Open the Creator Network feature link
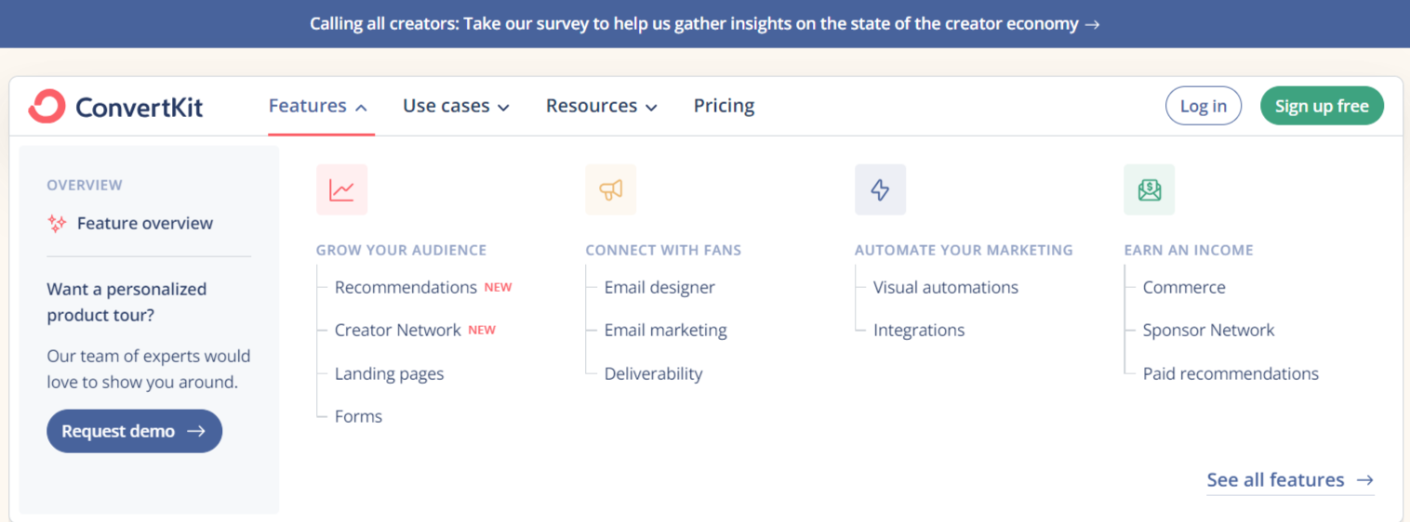The height and width of the screenshot is (522, 1410). [x=397, y=330]
